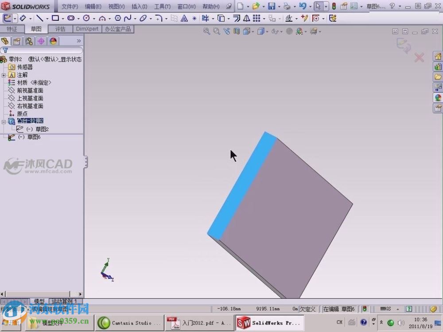Image resolution: width=443 pixels, height=332 pixels.
Task: Click the Zoom to Fit icon
Action: [206, 31]
